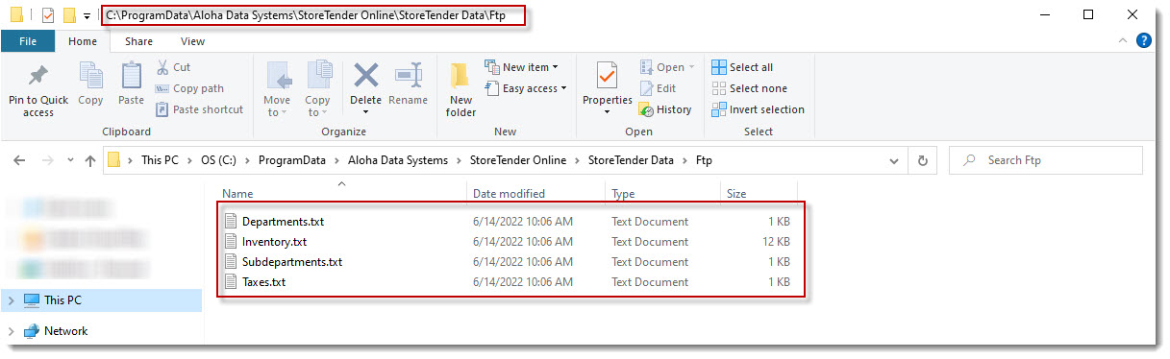The image size is (1170, 359).
Task: Sort by Size column header
Action: (736, 193)
